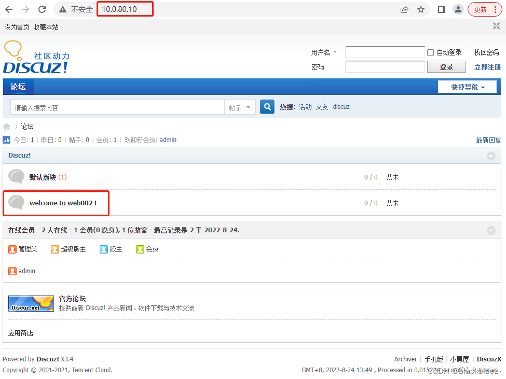The image size is (506, 379).
Task: Click the 找回密码 link
Action: (x=487, y=52)
